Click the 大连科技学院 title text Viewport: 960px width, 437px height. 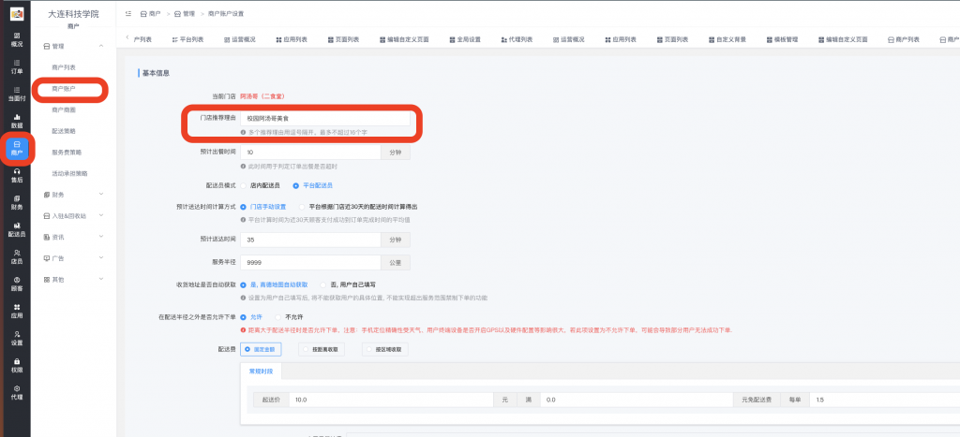click(73, 13)
